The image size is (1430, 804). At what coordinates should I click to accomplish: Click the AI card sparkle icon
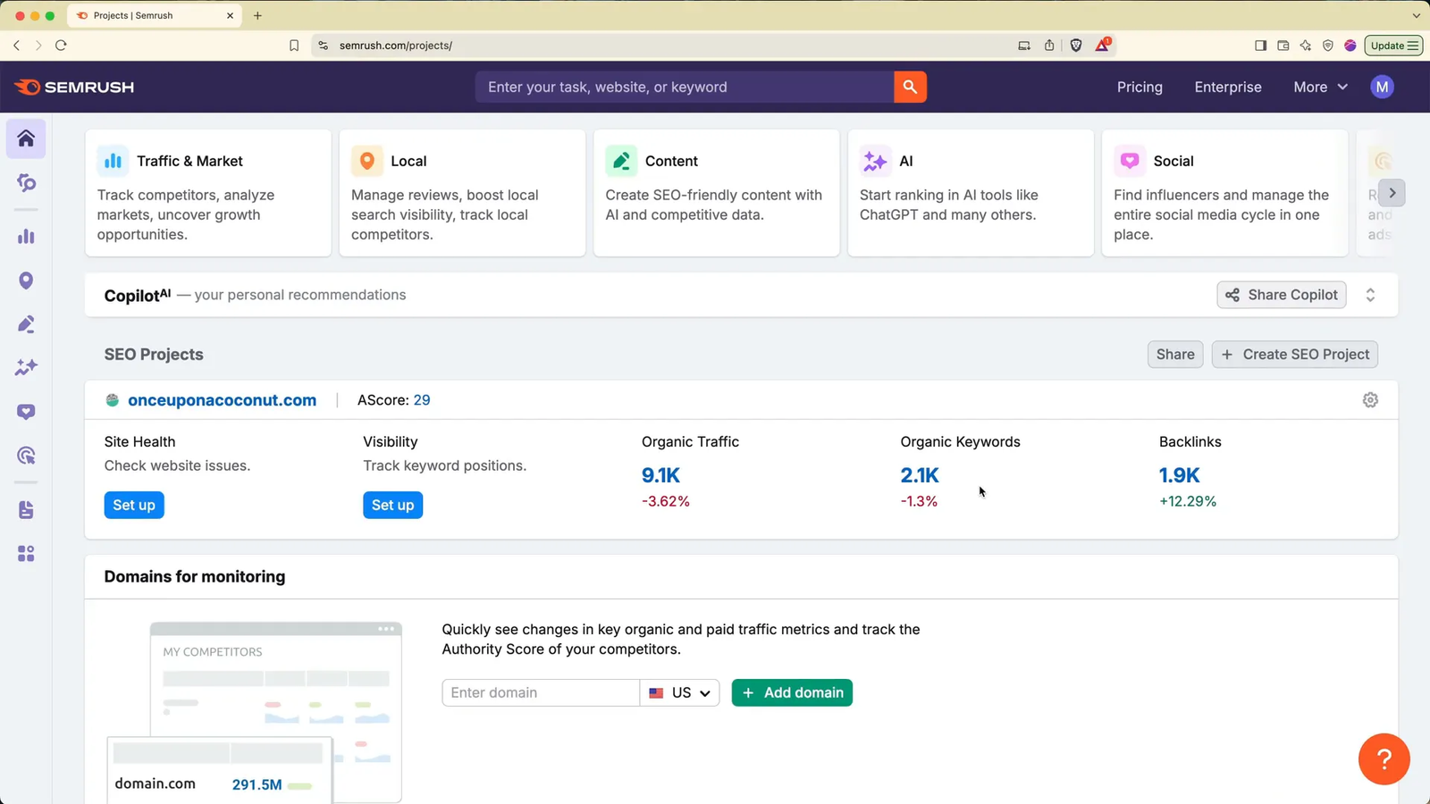coord(875,161)
